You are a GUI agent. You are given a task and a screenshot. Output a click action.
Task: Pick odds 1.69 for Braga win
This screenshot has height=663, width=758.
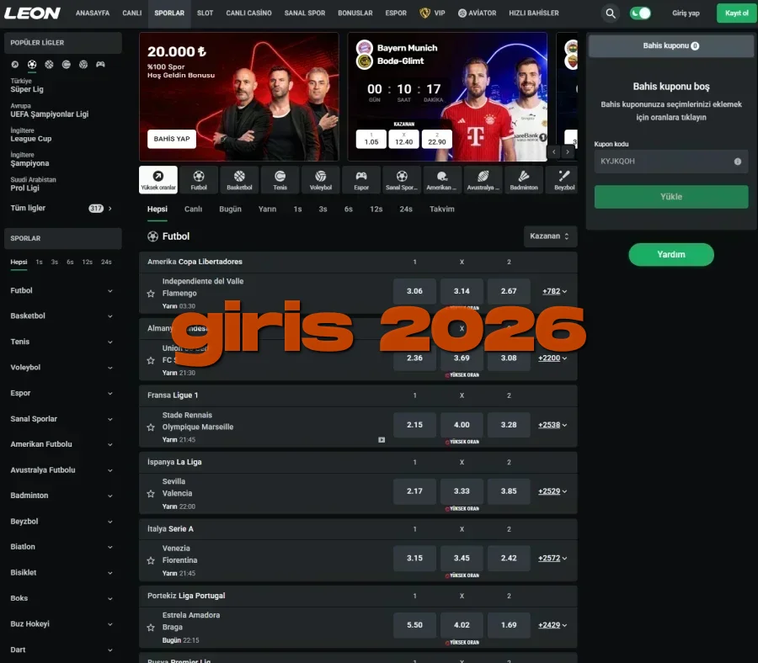509,625
